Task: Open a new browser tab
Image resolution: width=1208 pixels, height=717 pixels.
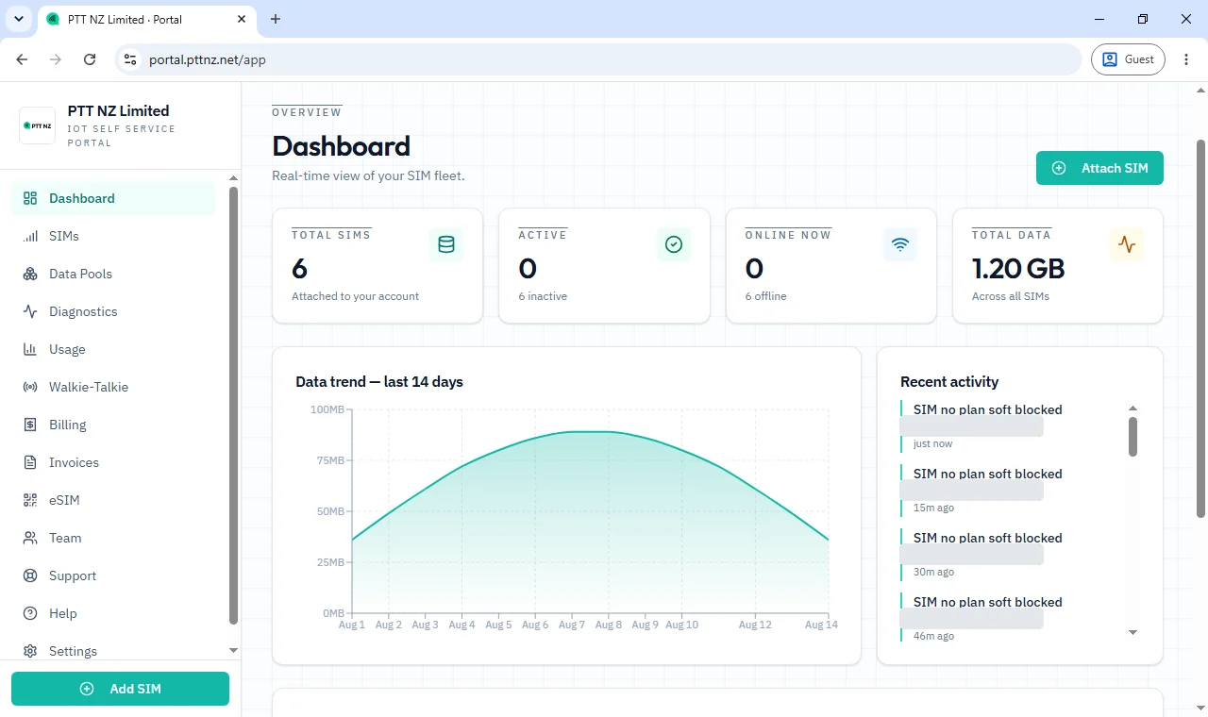Action: 276,19
